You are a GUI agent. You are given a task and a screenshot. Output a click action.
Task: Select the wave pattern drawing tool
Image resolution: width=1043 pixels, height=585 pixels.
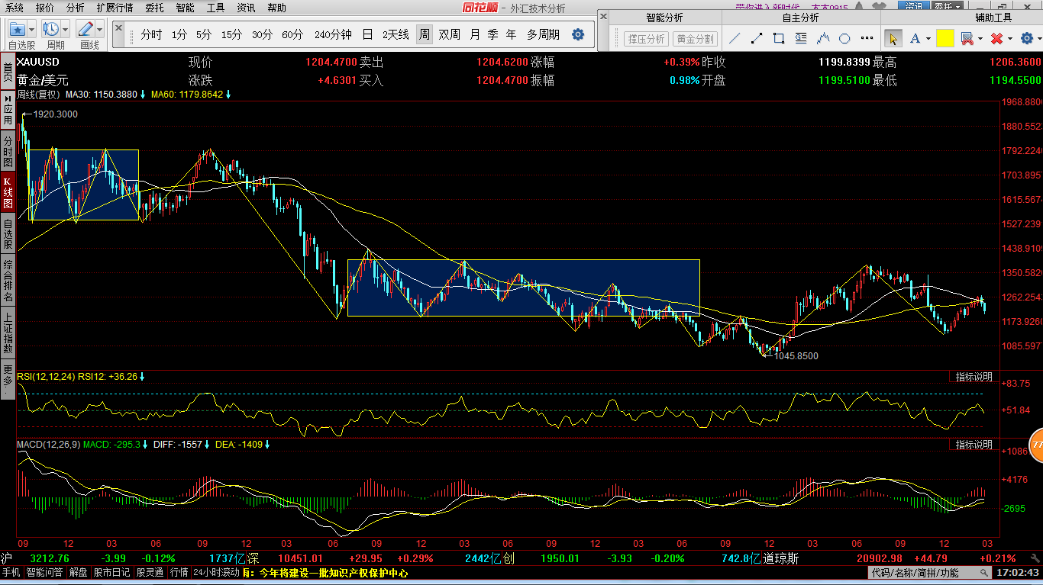coord(823,38)
